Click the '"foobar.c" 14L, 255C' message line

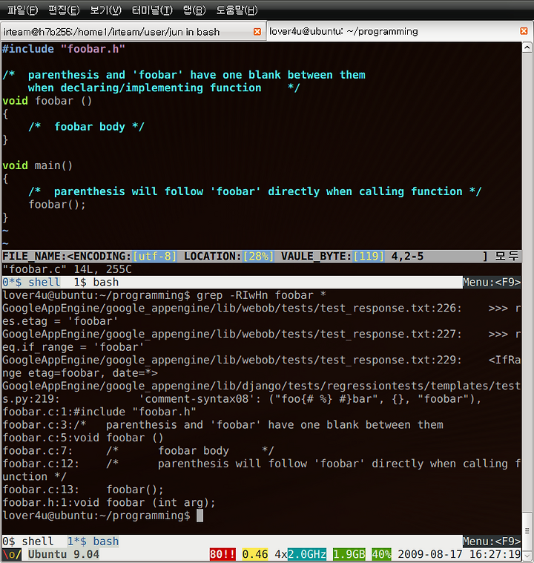[67, 269]
